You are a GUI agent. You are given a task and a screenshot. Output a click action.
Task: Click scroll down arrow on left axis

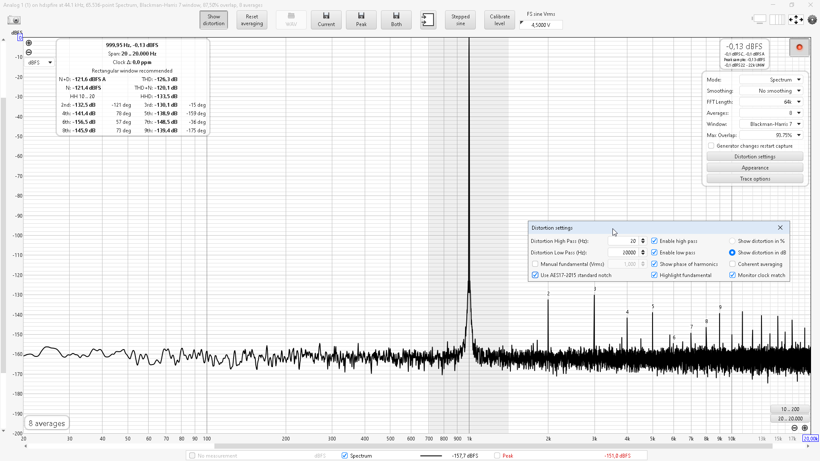(x=3, y=431)
